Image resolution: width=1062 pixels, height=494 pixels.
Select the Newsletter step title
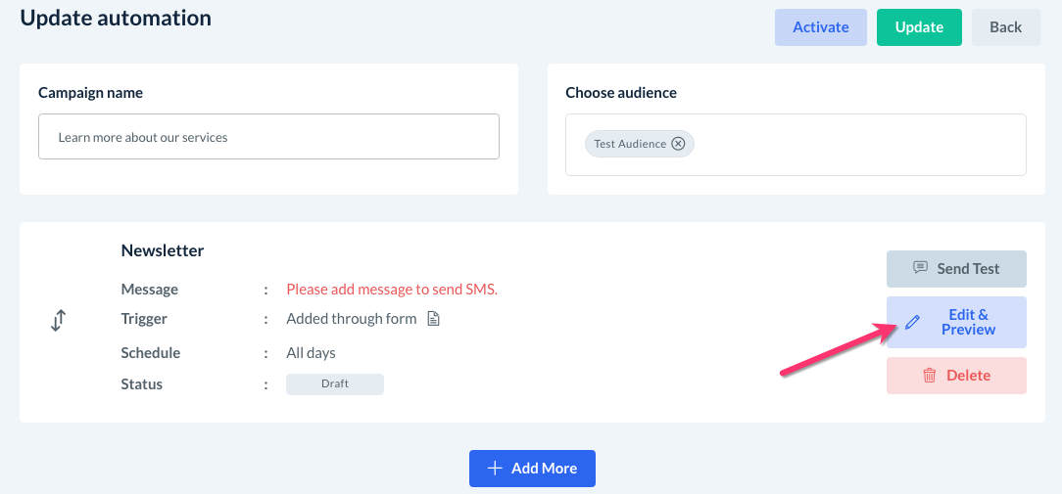pos(163,250)
